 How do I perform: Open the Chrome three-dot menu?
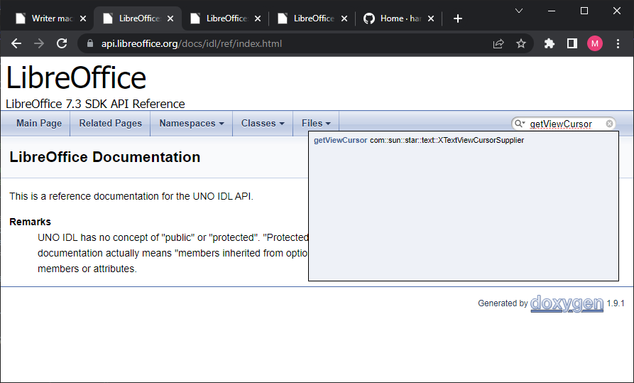[618, 43]
